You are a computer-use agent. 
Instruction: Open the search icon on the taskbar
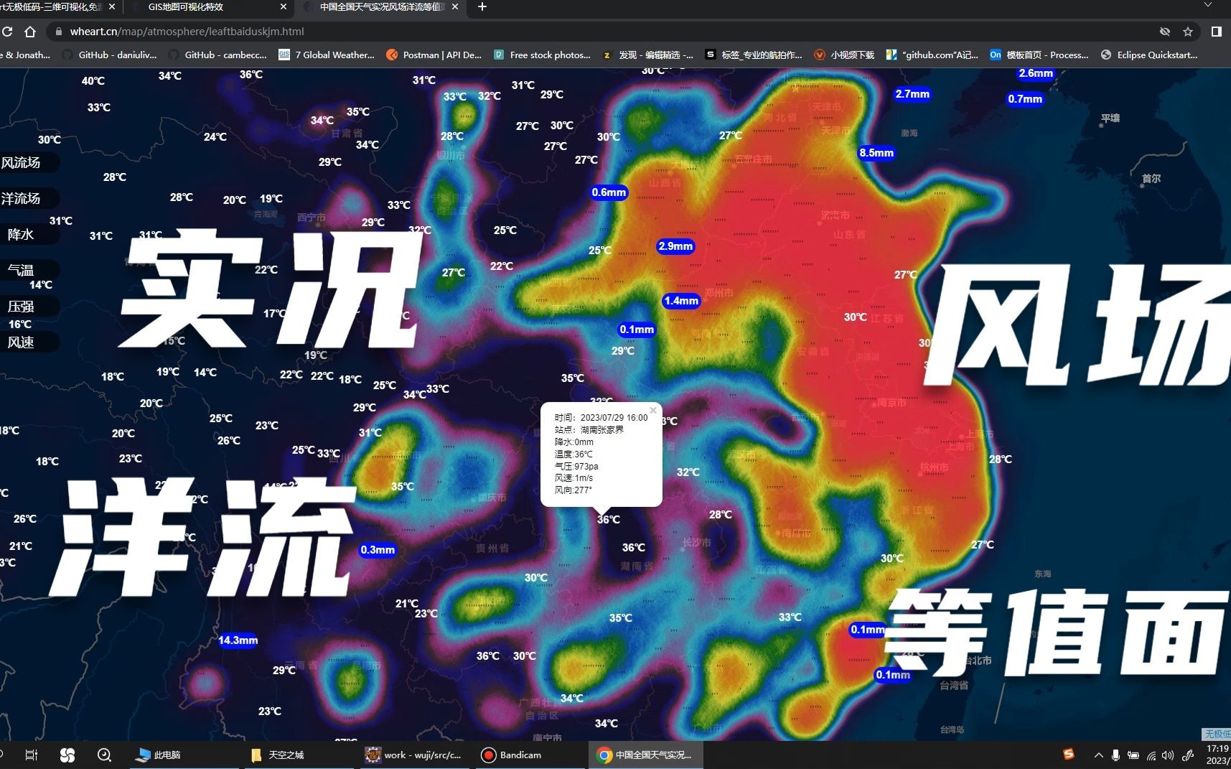pos(104,755)
